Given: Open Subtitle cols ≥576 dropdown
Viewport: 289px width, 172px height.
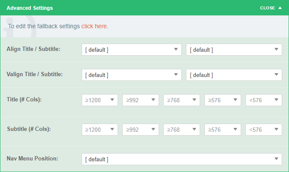Looking at the screenshot, I should [x=223, y=130].
